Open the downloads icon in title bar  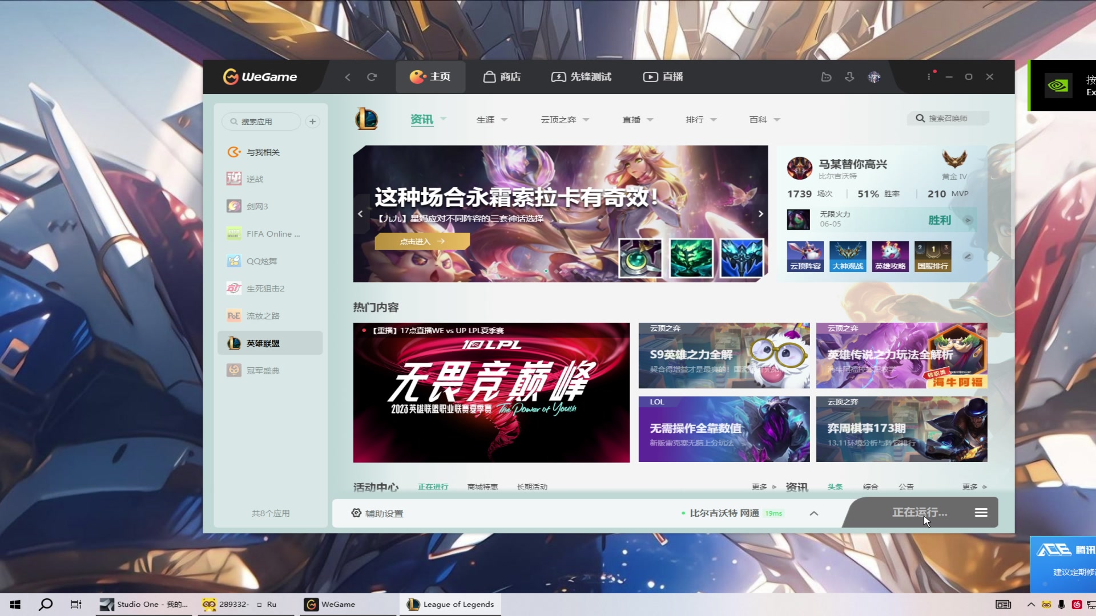click(x=849, y=77)
